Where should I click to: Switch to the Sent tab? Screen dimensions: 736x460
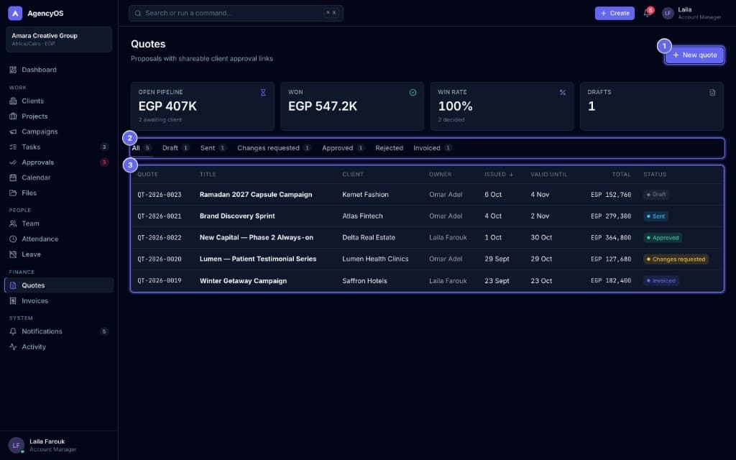213,148
